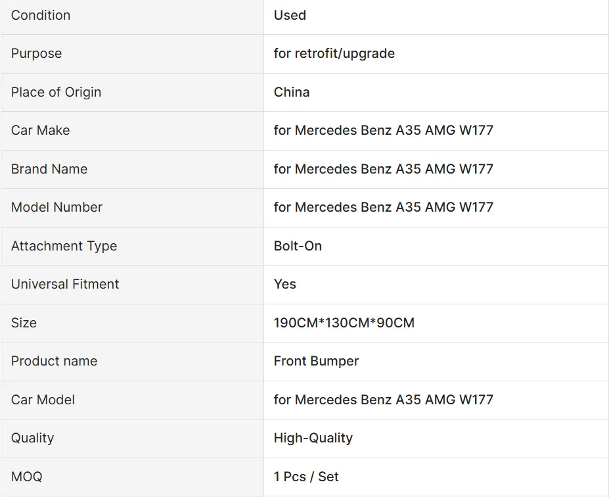The height and width of the screenshot is (497, 609).
Task: Select the Brand Name value text
Action: coord(383,169)
